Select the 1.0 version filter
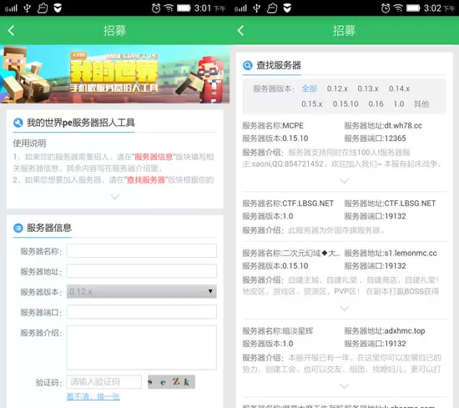Screen dimensions: 459x408 [399, 104]
